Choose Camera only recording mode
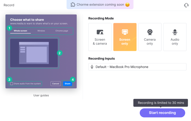This screenshot has height=121, width=191. (150, 37)
